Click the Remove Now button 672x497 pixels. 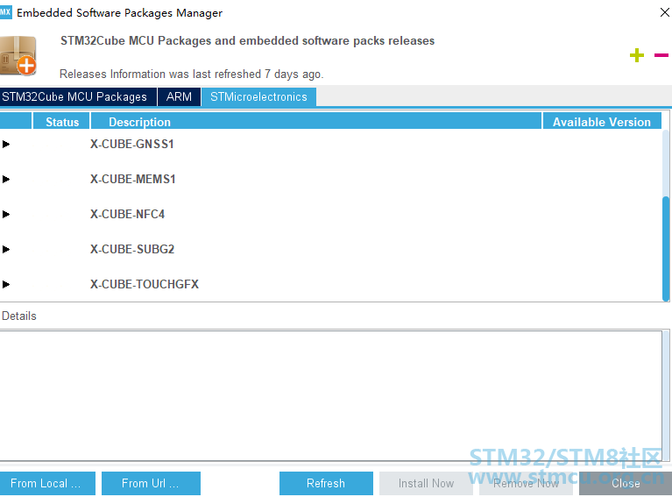pos(526,483)
